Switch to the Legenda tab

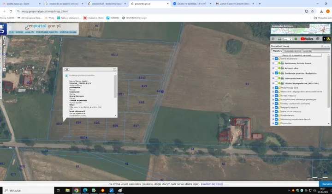pyautogui.click(x=307, y=51)
